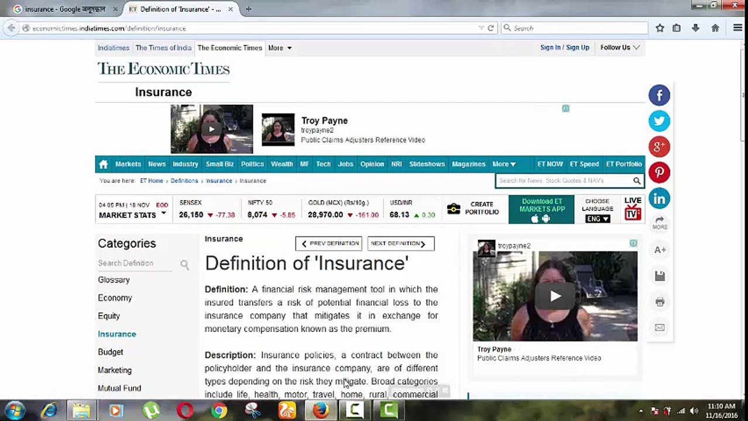Open Mutual Fund category
748x421 pixels.
(119, 388)
